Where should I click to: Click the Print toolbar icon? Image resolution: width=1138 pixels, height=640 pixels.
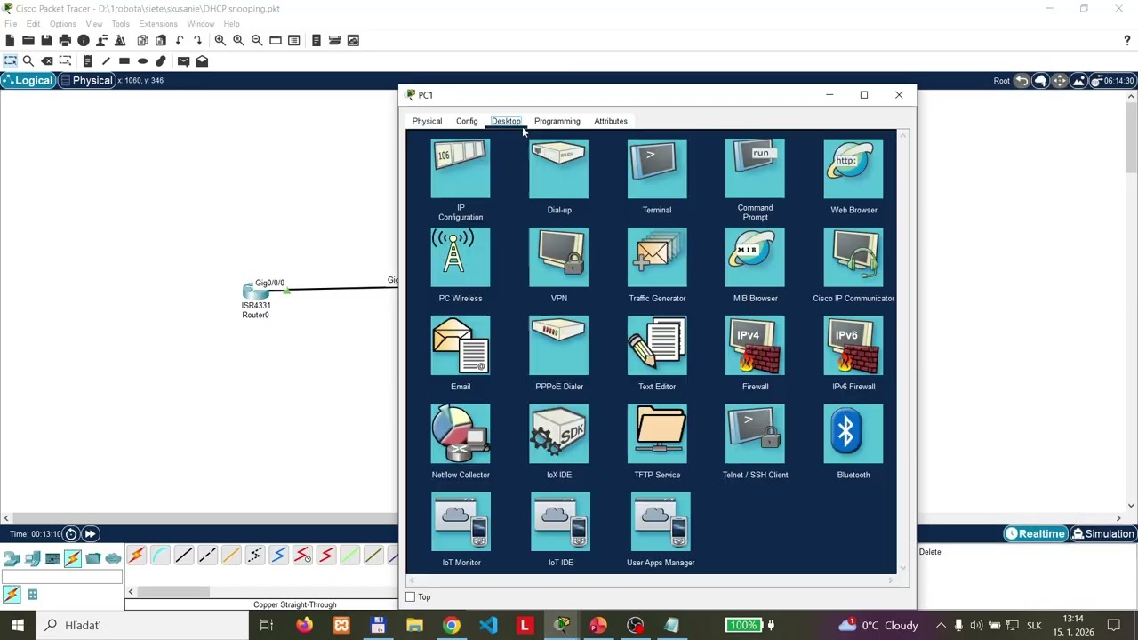[x=65, y=40]
